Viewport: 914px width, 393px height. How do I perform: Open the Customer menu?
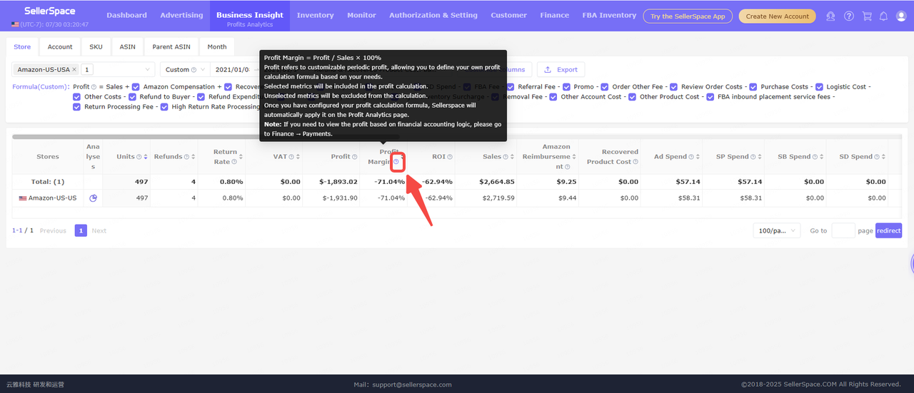point(508,15)
